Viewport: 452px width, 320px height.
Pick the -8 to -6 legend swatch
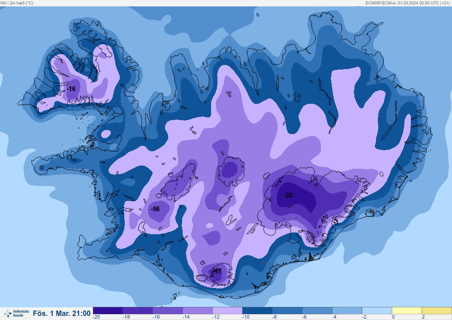(x=287, y=311)
